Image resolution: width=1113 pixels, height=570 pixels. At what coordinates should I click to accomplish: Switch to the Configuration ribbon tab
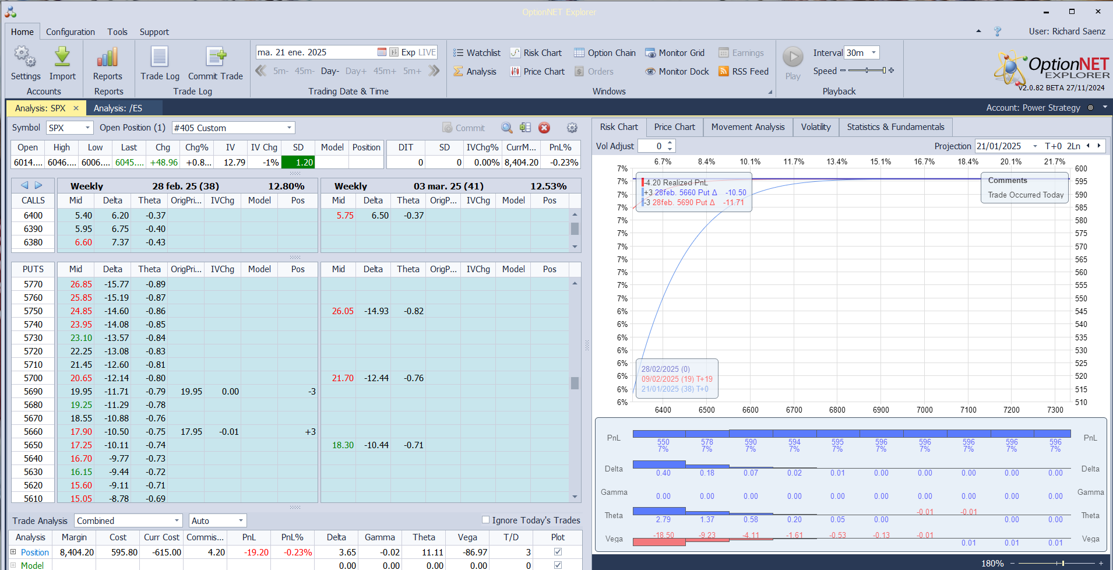click(x=71, y=32)
